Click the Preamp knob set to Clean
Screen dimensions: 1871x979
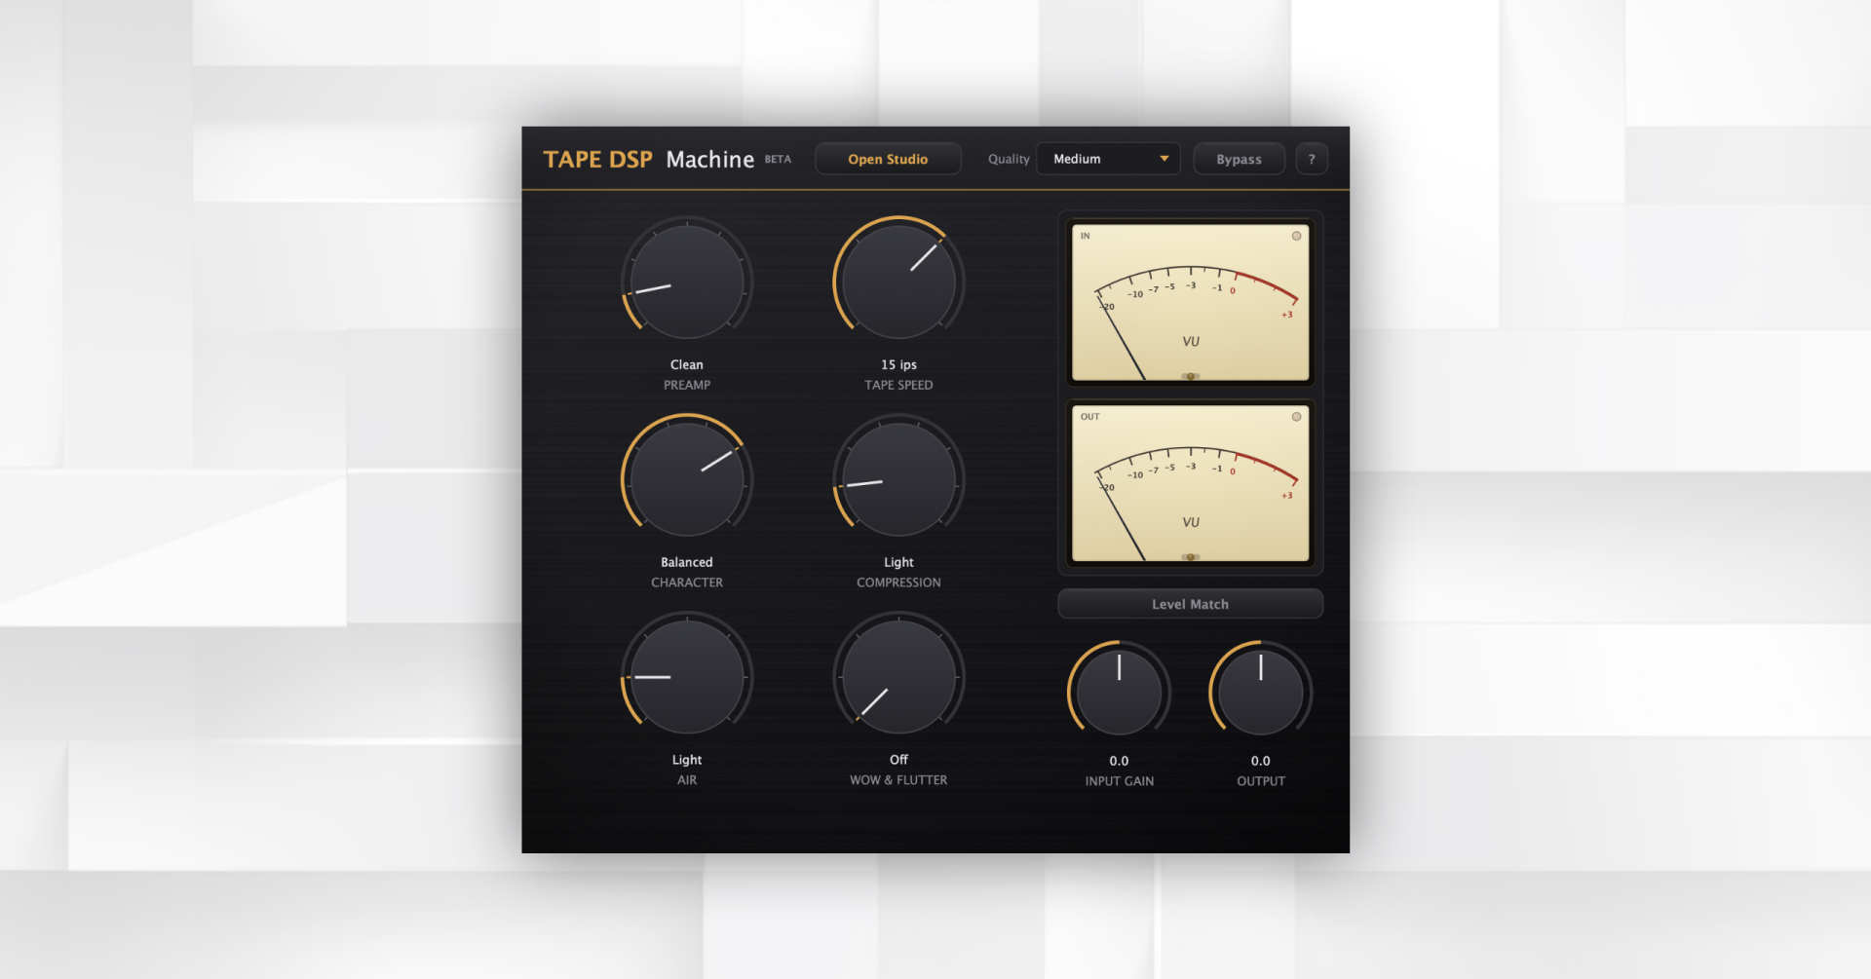point(687,282)
